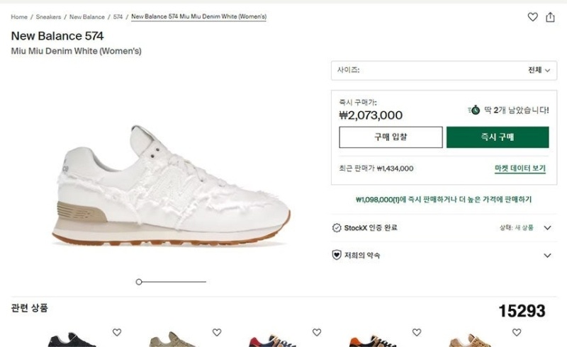Image resolution: width=567 pixels, height=347 pixels.
Task: Open the 사이즈 size dropdown
Action: pos(444,70)
